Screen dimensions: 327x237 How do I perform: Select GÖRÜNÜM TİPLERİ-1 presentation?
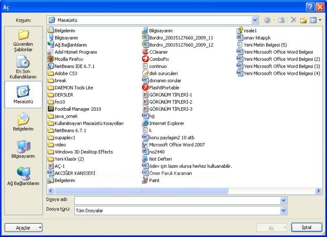pos(167,95)
